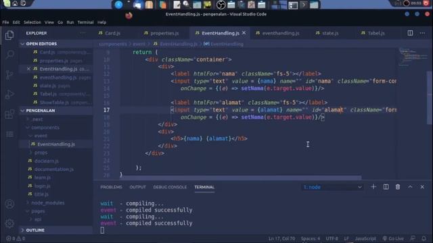433x243 pixels.
Task: Open the Run and Debug view
Action: 9,94
